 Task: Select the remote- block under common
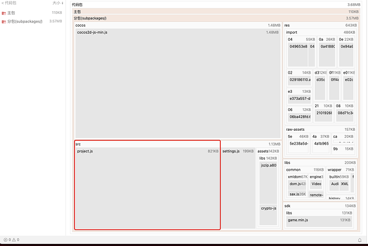[316, 195]
